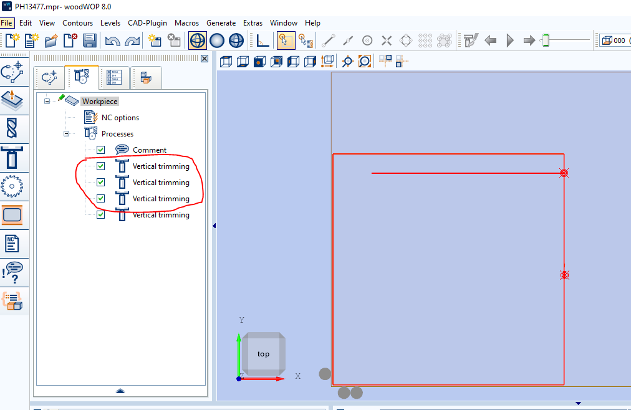631x410 pixels.
Task: Collapse the Workpiece tree node
Action: (x=47, y=102)
